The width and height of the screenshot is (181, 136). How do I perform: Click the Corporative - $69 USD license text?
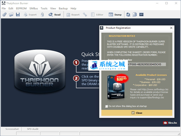coord(145,85)
